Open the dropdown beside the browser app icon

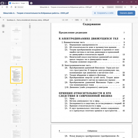click(6, 3)
